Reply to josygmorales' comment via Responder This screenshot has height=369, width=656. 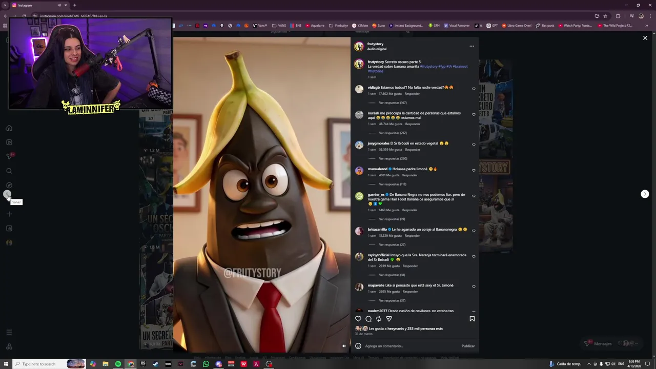(x=413, y=150)
